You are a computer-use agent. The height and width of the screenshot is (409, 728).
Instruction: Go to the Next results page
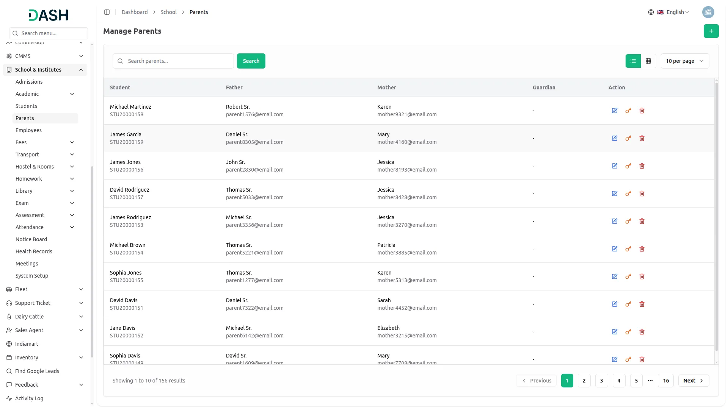point(693,381)
